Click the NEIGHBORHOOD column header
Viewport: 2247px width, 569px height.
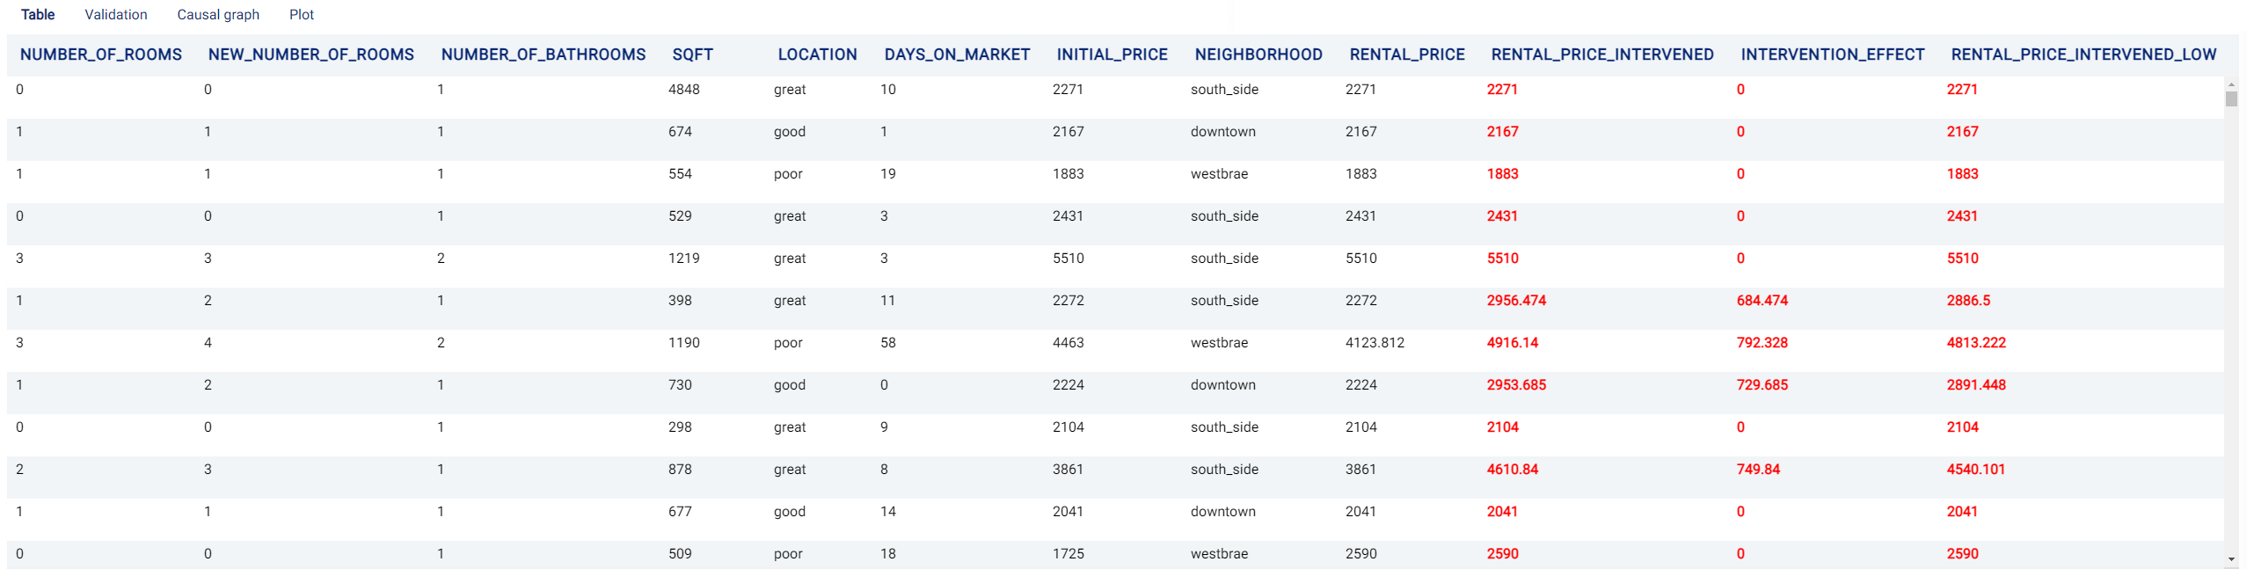(x=1258, y=55)
